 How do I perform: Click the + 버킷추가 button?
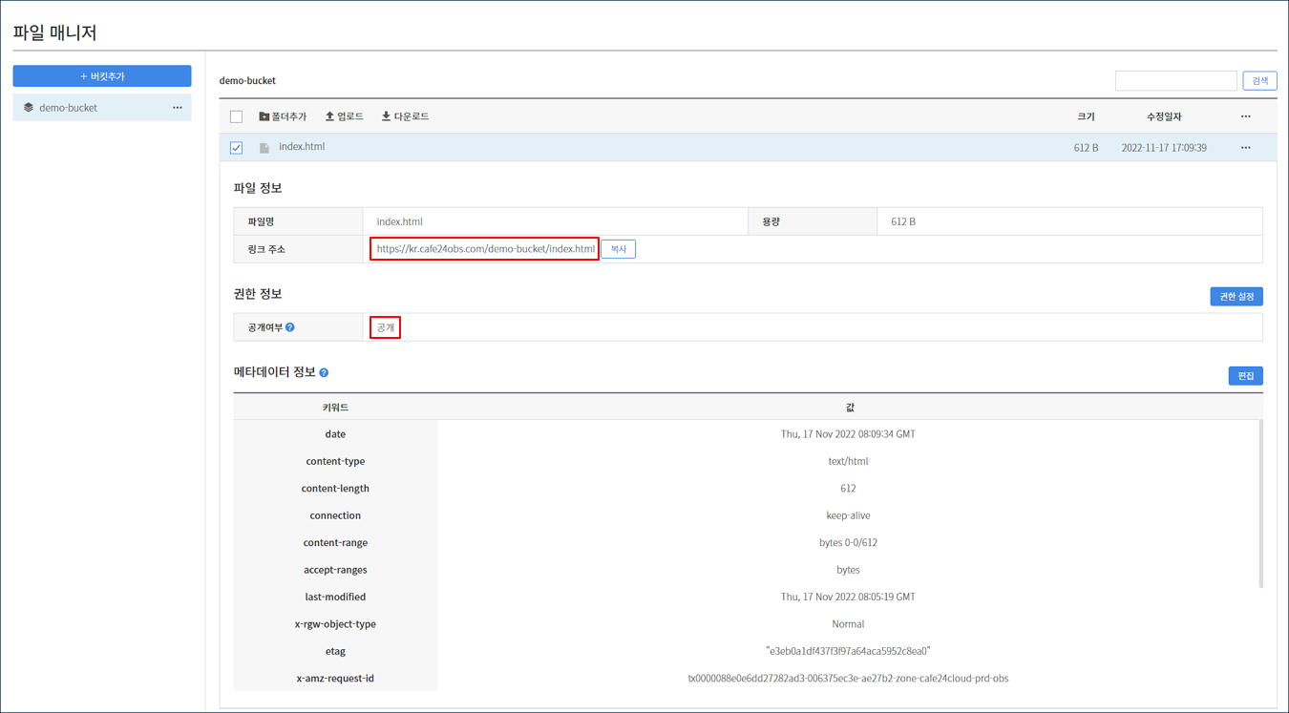click(x=102, y=76)
